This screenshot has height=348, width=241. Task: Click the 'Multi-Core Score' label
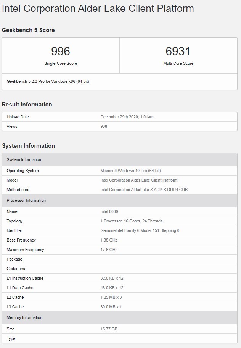[x=178, y=63]
